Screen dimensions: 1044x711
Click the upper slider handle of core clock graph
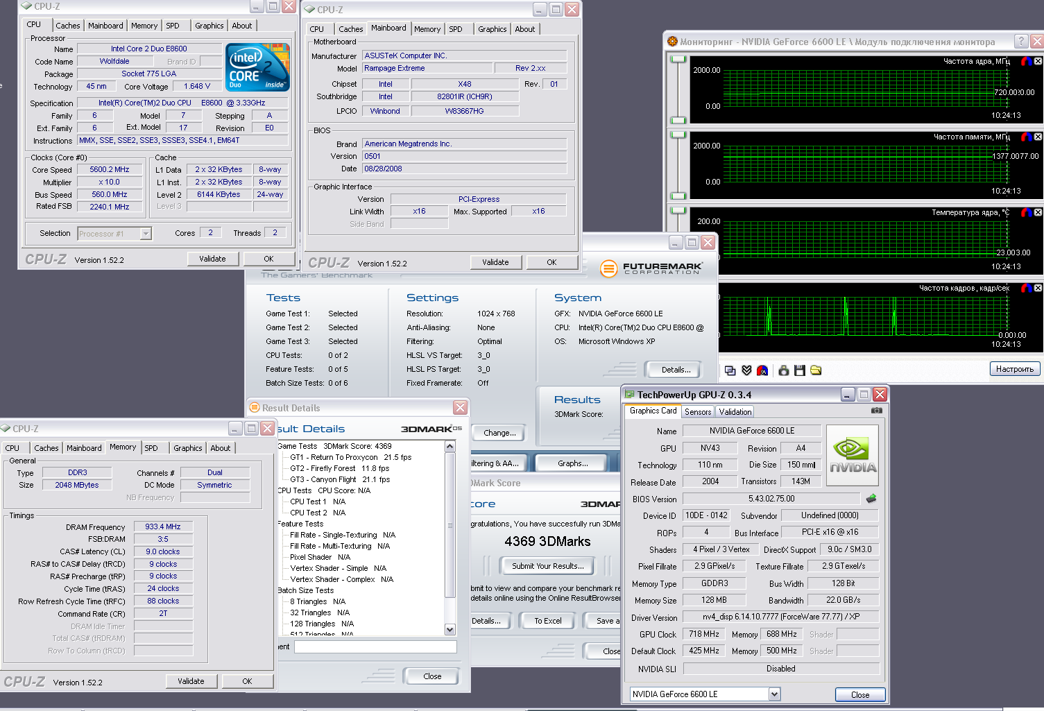click(678, 60)
